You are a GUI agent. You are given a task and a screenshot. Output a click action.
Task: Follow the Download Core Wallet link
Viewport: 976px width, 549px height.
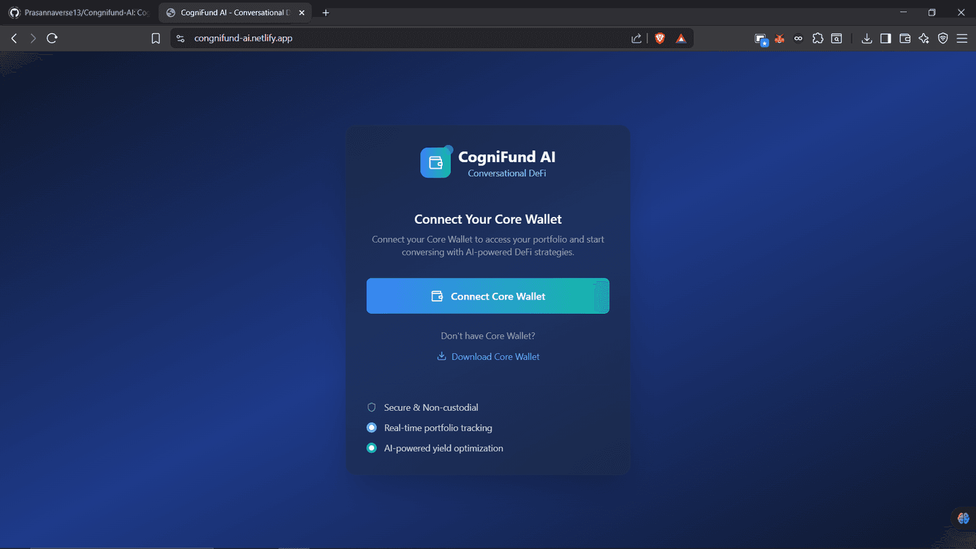[489, 357]
